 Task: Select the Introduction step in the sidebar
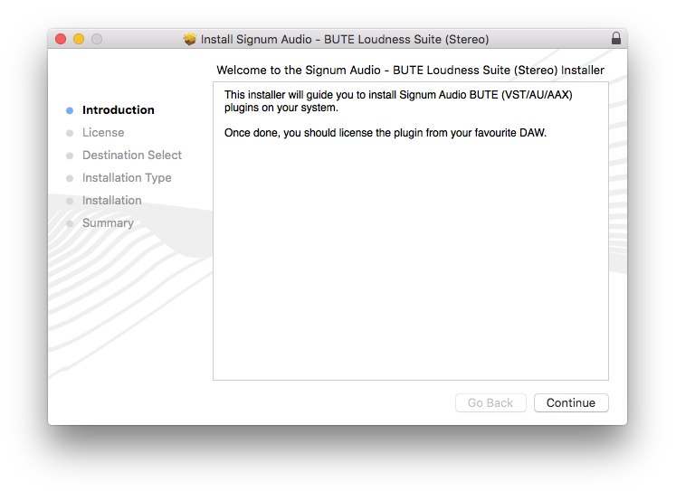[118, 110]
